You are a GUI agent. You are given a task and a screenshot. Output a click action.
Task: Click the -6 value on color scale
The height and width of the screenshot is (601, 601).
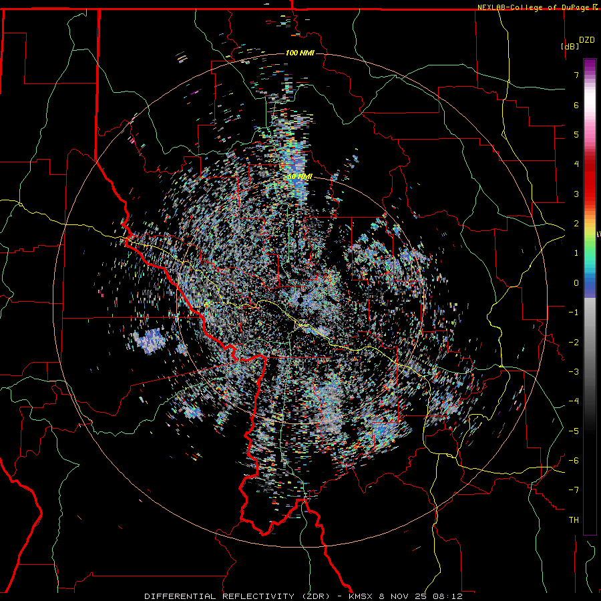tap(574, 461)
